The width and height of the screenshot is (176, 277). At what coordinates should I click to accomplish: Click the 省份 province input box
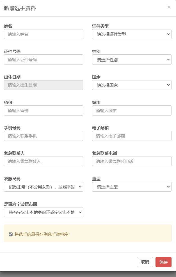tap(44, 110)
